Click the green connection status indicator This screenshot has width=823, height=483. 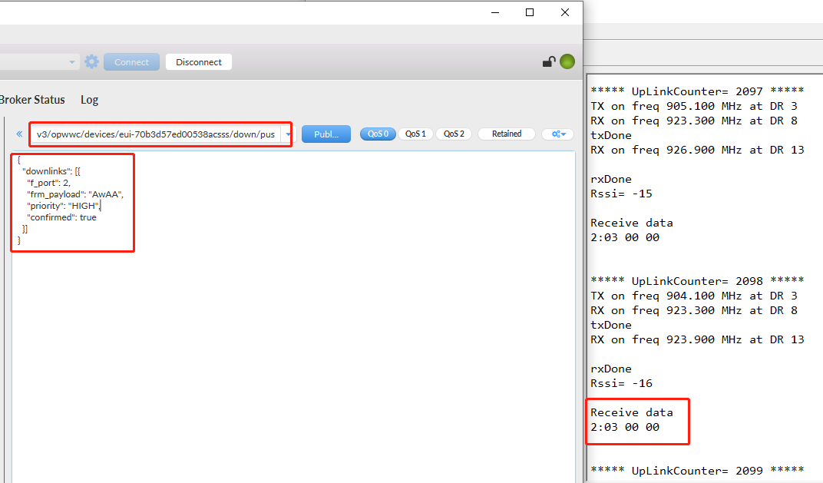tap(567, 61)
